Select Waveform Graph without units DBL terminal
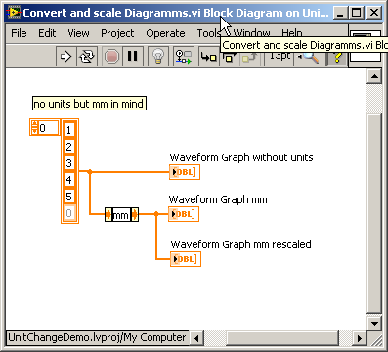The height and width of the screenshot is (352, 388). click(185, 172)
